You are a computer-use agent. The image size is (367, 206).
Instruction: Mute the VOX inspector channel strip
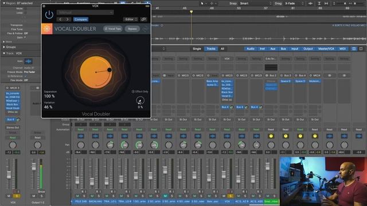pos(9,196)
